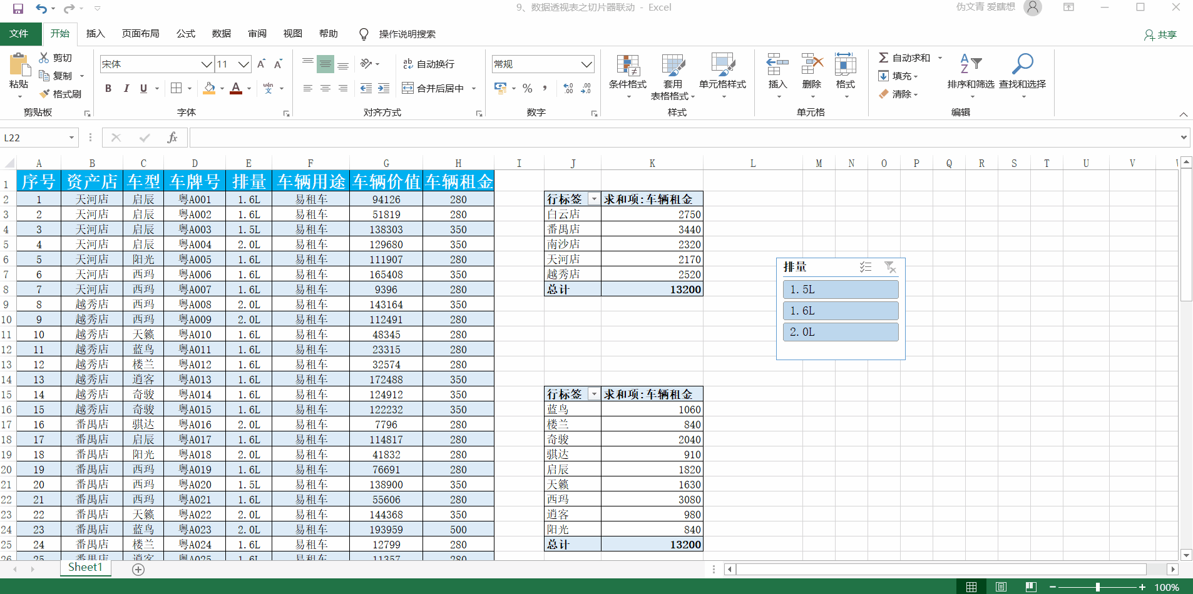Apply red font color swatch
This screenshot has height=594, width=1193.
(236, 88)
